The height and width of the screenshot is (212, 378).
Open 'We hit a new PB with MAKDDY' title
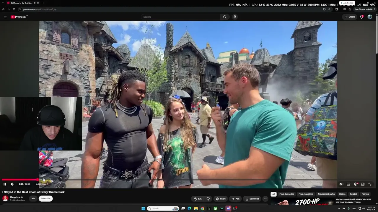tap(353, 201)
